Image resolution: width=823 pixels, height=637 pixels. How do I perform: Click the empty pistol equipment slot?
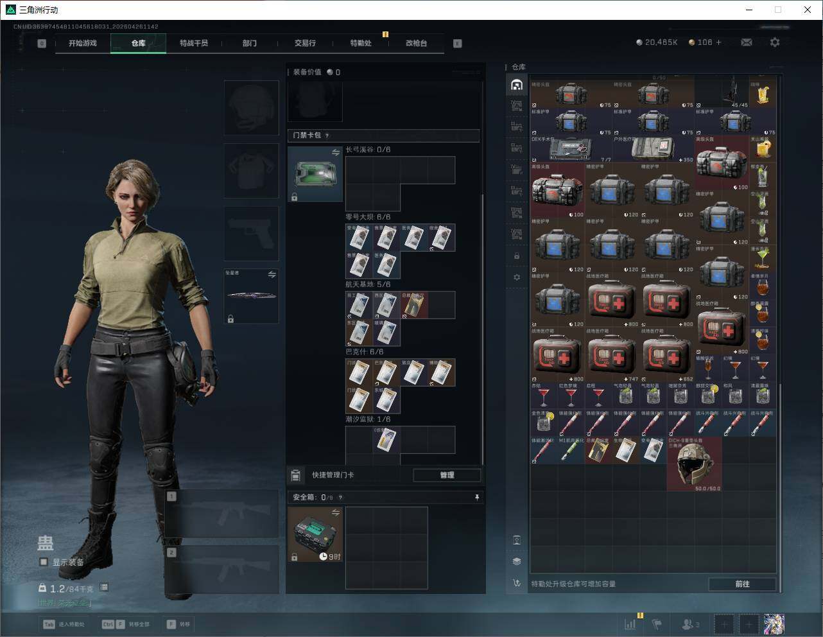coord(251,233)
